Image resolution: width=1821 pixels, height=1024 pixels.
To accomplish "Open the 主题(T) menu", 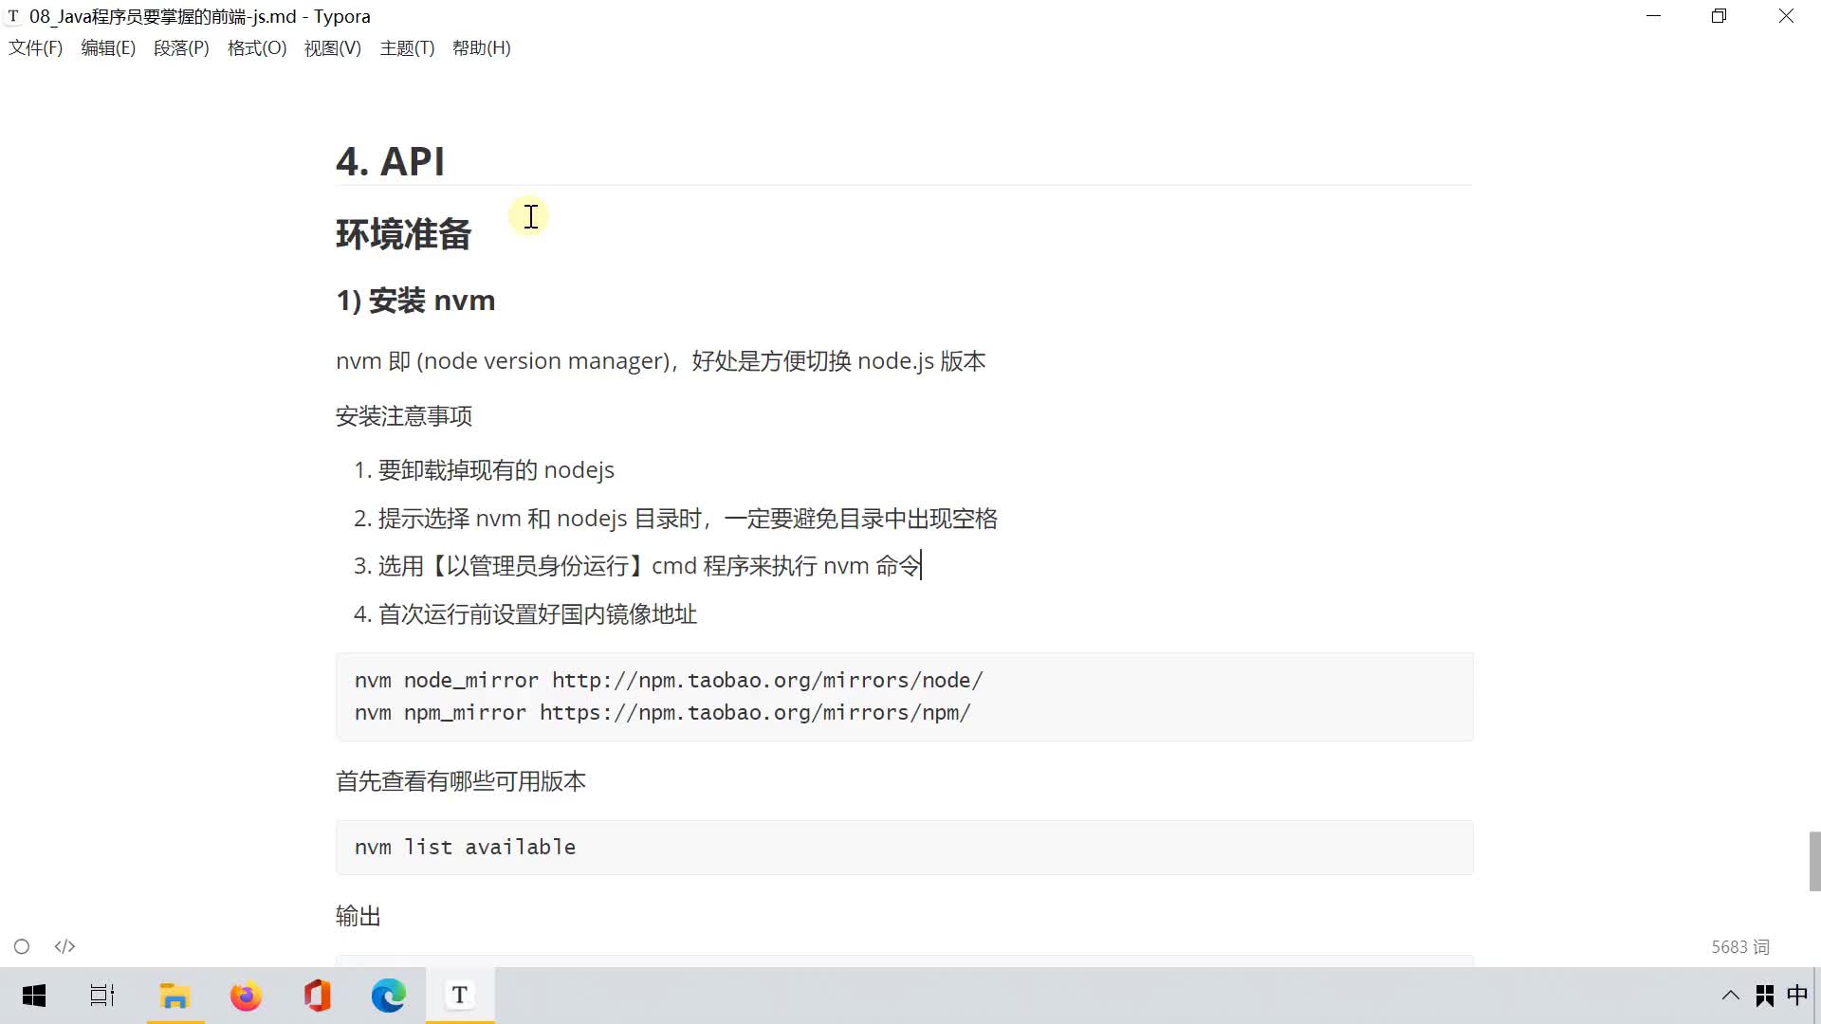I will click(x=407, y=48).
